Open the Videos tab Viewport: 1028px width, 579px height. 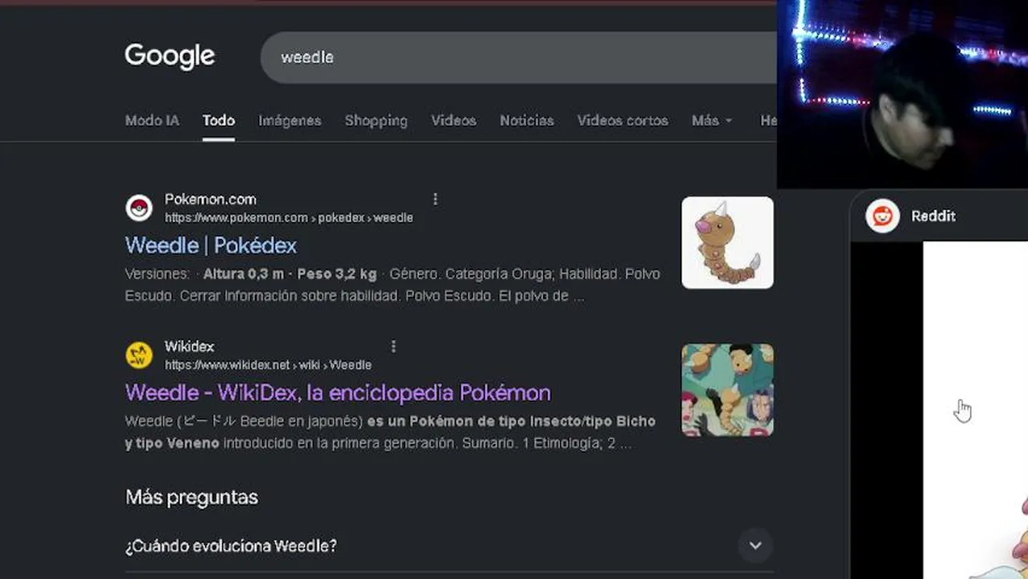[x=454, y=121]
